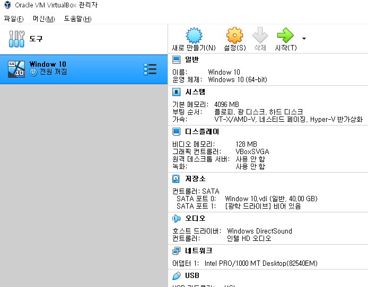Click the '128 MB' video memory value
This screenshot has height=287, width=368.
[x=247, y=144]
